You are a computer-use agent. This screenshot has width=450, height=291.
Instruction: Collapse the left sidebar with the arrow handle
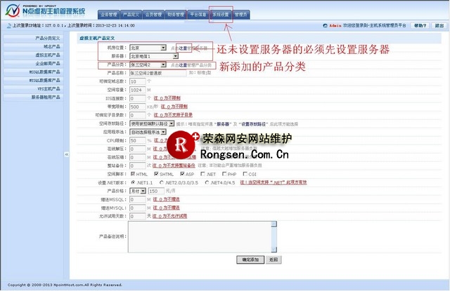tap(65, 154)
